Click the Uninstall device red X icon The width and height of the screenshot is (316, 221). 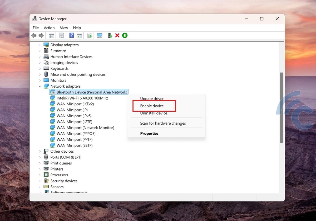117,35
